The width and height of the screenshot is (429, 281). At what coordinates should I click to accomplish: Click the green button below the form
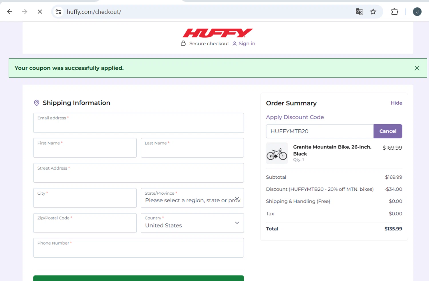point(138,278)
